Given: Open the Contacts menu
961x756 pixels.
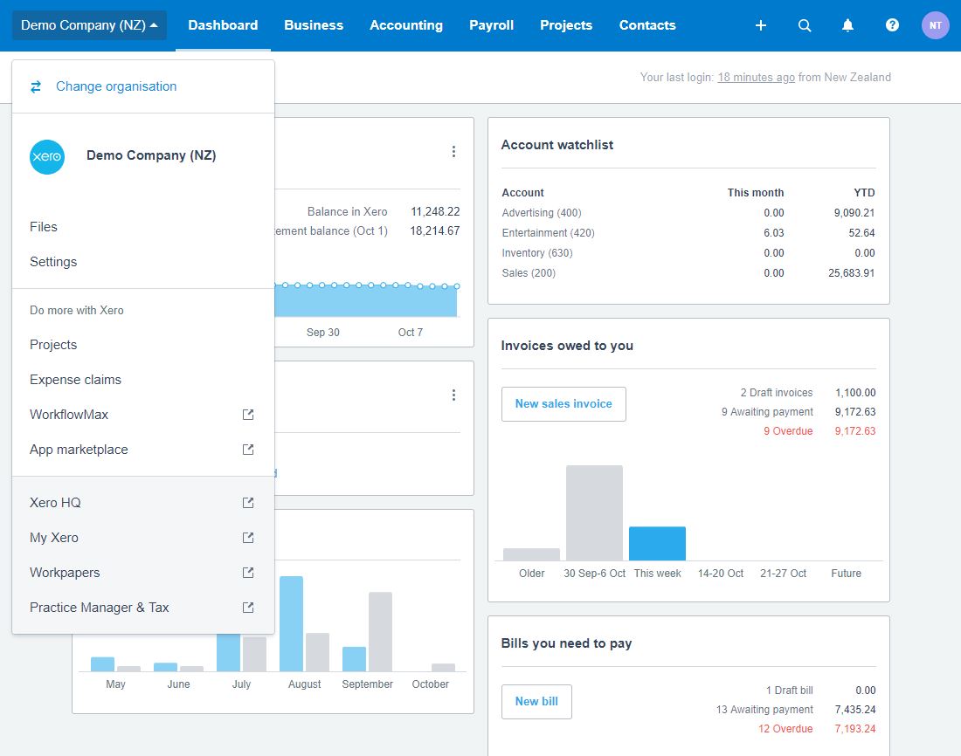Looking at the screenshot, I should 647,25.
